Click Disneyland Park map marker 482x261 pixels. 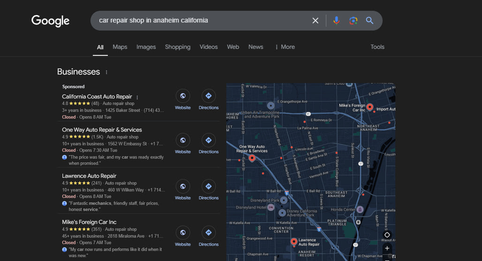(x=284, y=200)
